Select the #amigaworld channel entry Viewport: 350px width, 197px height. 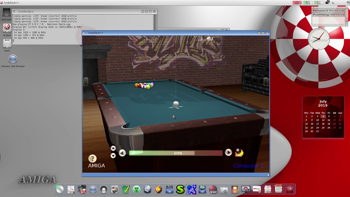coord(328,11)
